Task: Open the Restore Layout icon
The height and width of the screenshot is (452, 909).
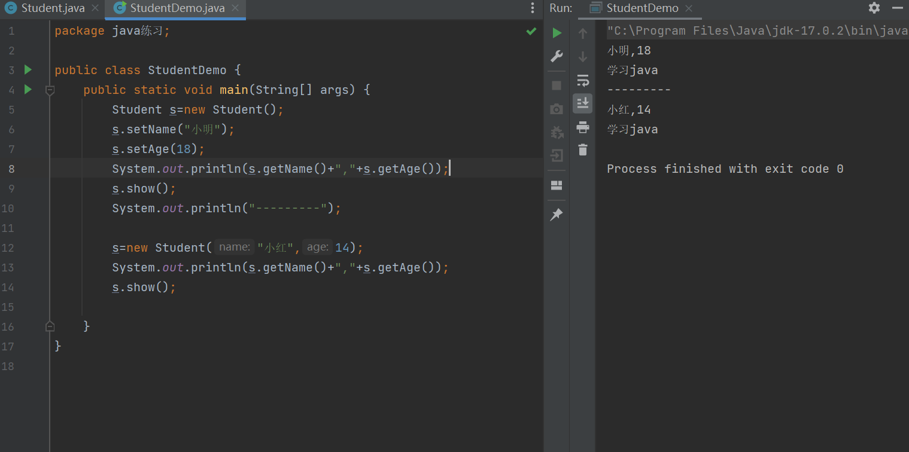Action: pos(557,185)
